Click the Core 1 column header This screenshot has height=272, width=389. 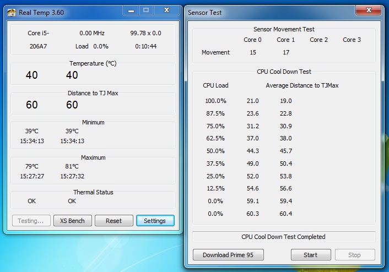pos(286,40)
